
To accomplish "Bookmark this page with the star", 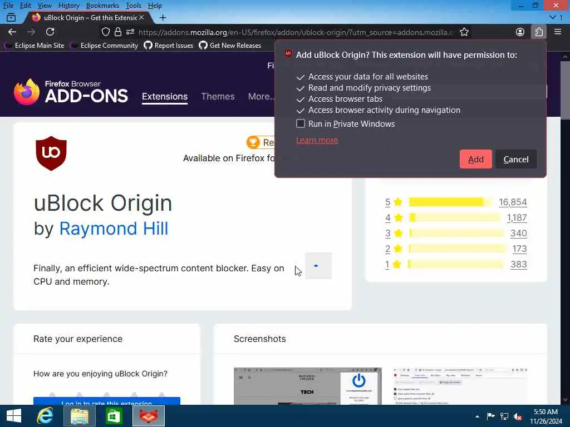I will pos(464,32).
